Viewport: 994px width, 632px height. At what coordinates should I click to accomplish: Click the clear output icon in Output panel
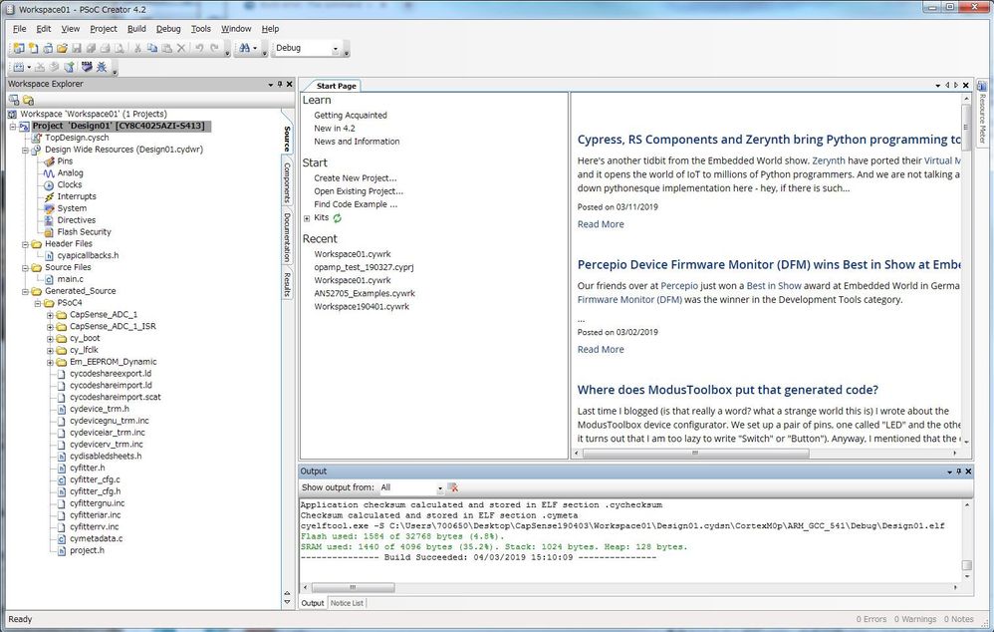tap(453, 487)
